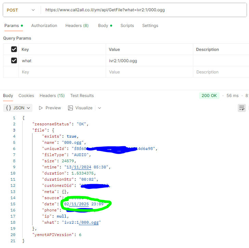Click the Preview play icon button
This screenshot has width=249, height=248.
[50, 108]
